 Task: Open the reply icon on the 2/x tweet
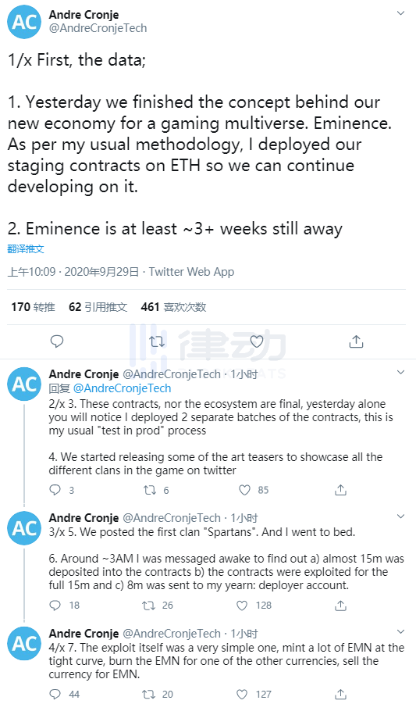tap(55, 490)
